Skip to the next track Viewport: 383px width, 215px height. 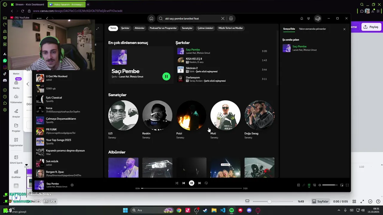[x=200, y=183]
